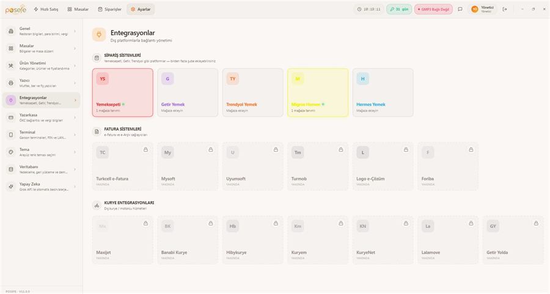Click the GMP3 Bağlı Değil status badge
This screenshot has width=550, height=294.
[433, 9]
